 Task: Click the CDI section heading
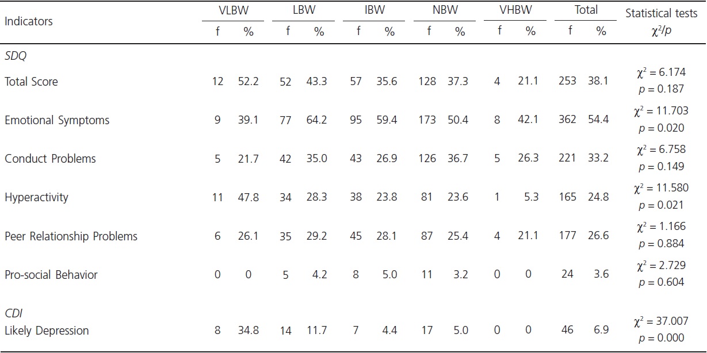click(x=14, y=313)
